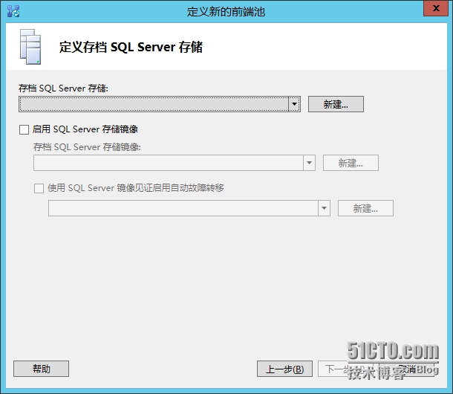Click the 存档 SQL Server 存储: label

[x=63, y=88]
